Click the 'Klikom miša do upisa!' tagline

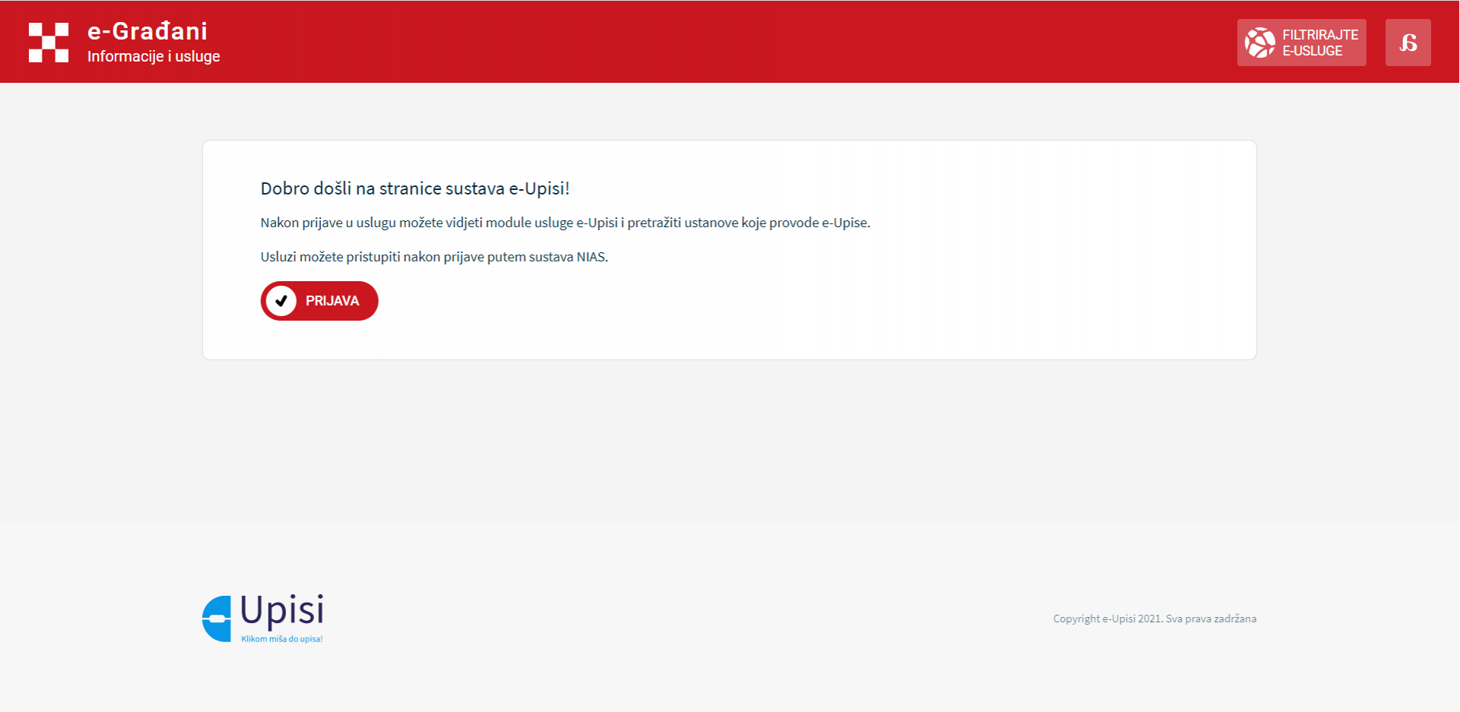coord(280,638)
